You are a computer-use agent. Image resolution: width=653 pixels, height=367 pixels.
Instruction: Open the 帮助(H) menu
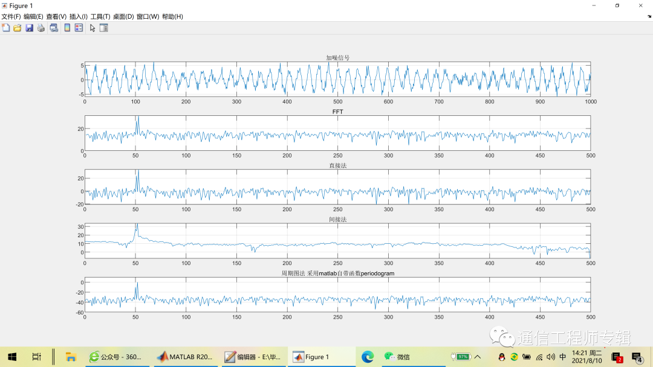pos(172,17)
